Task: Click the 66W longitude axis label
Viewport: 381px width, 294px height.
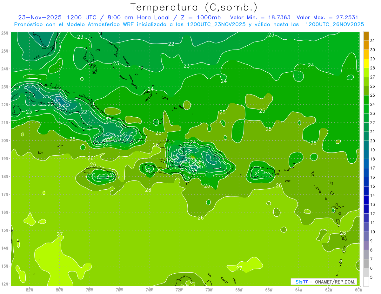Action: pyautogui.click(x=269, y=290)
